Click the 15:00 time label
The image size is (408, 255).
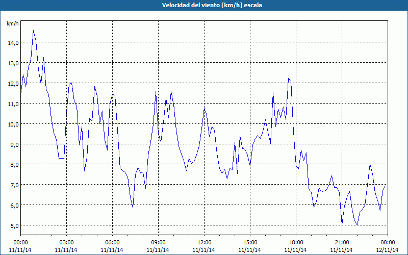(x=250, y=243)
